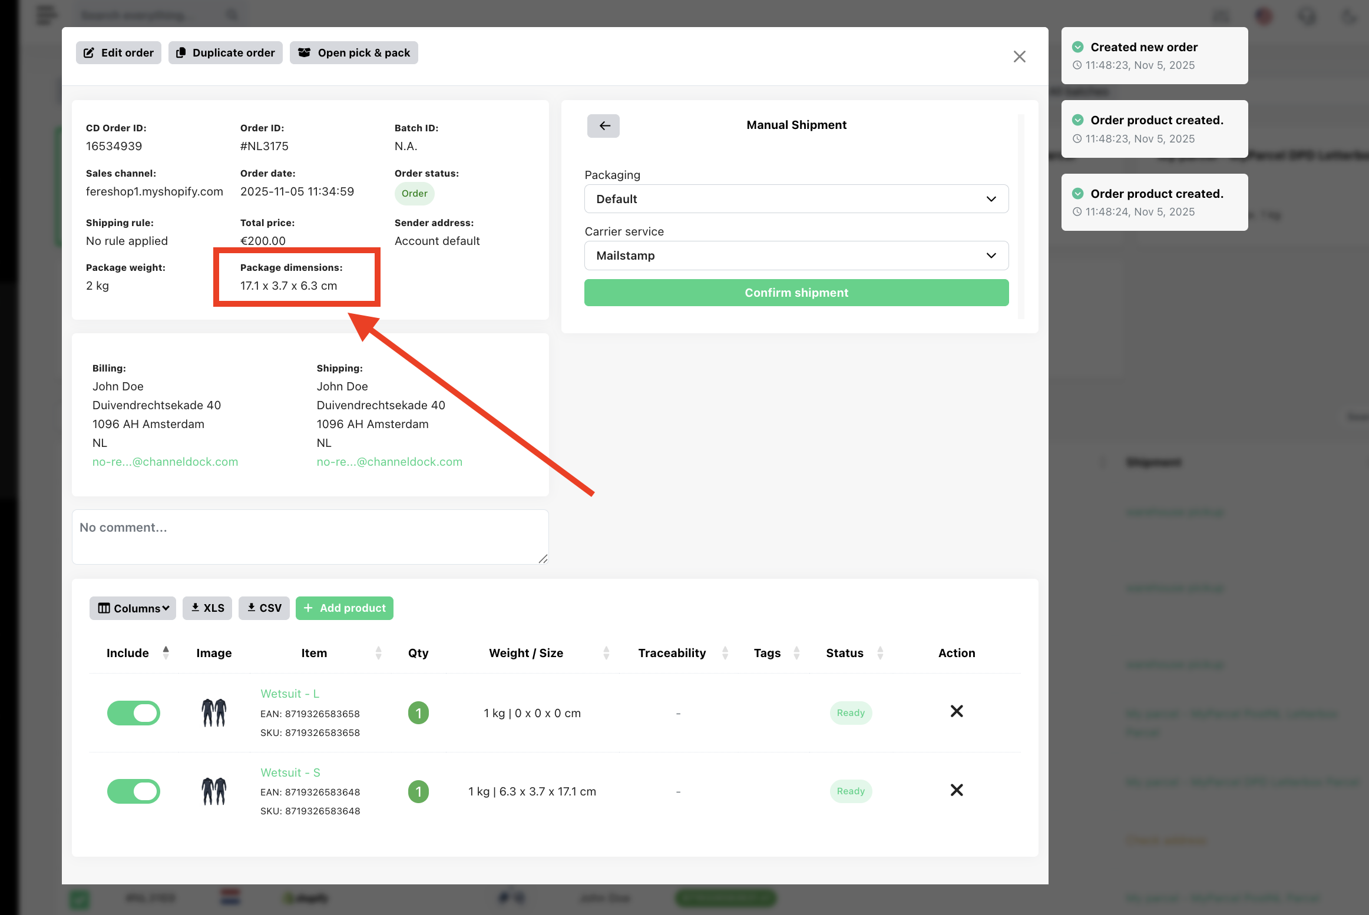Image resolution: width=1369 pixels, height=915 pixels.
Task: Sort by the Item column arrows
Action: pos(378,653)
